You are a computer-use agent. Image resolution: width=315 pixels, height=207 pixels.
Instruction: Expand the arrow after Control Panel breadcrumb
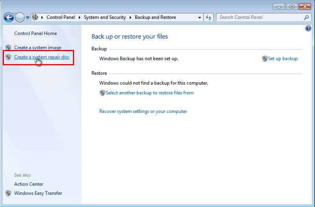coord(80,17)
